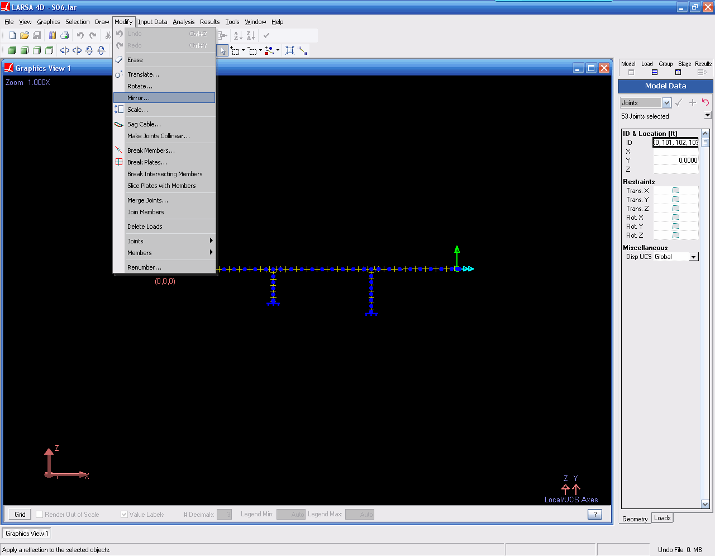
Task: Open the select-window tool's dropdown arrow
Action: pos(243,51)
